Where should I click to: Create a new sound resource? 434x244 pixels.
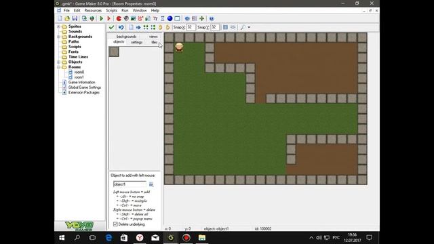(126, 18)
